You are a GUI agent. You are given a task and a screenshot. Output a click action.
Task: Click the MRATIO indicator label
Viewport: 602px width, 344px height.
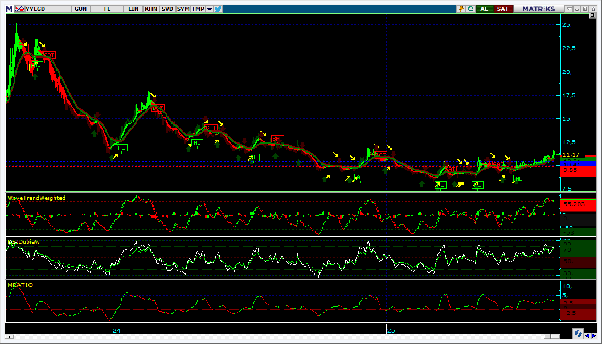coord(20,285)
